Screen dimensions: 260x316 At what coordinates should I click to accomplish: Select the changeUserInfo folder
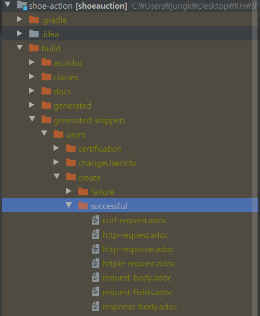(x=107, y=163)
